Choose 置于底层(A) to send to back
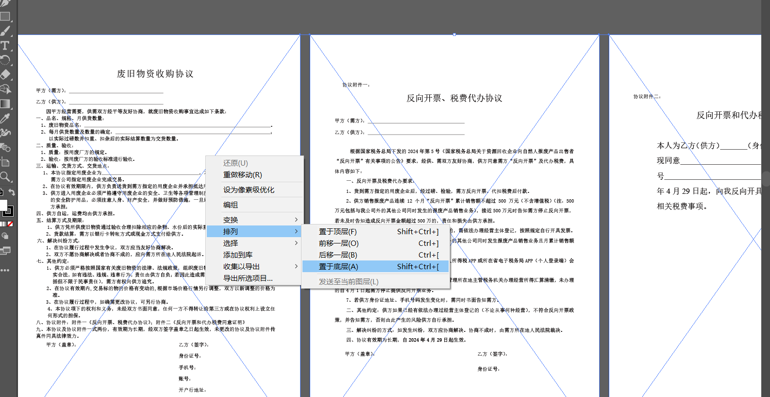Screen dimensions: 770x397 point(375,267)
